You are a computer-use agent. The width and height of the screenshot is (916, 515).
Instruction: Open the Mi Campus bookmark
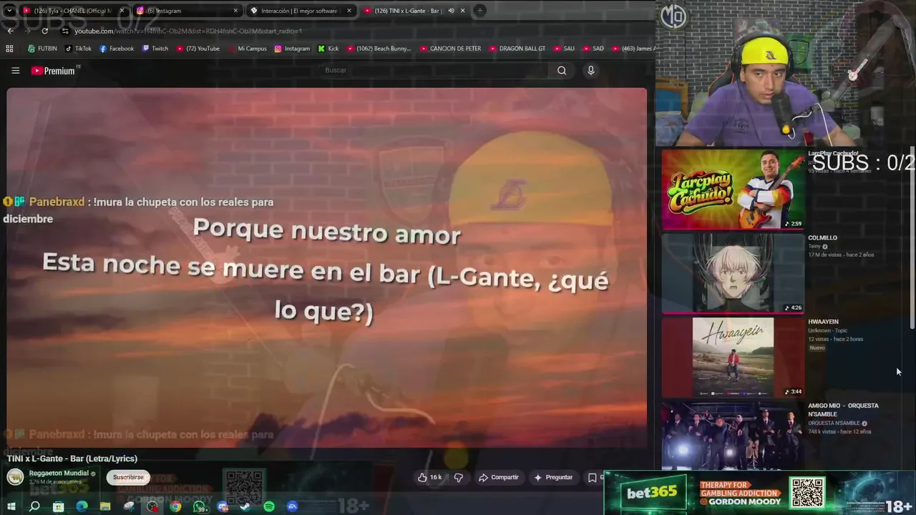tap(247, 49)
